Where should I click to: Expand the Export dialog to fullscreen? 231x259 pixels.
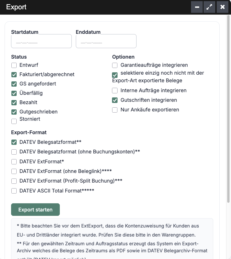click(209, 7)
